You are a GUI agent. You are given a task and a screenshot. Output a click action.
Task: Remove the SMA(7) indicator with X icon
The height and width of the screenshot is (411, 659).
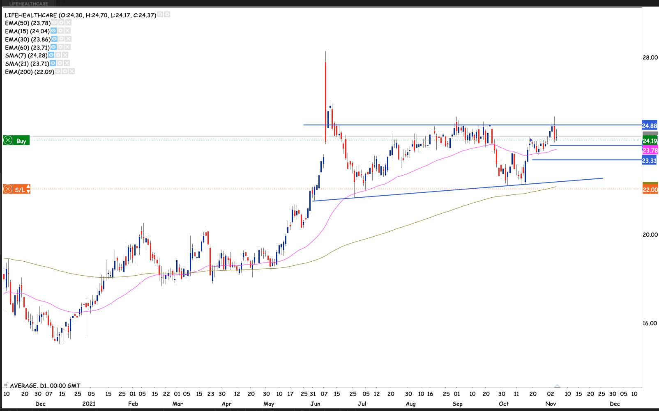tap(65, 55)
